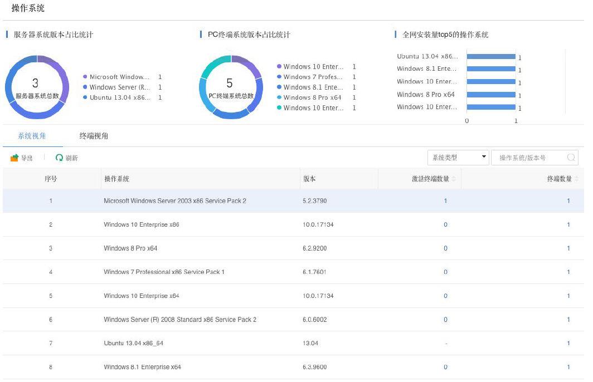Screen dimensions: 593x382
Task: Open 激活终端数量 link for Windows Server 2003 row
Action: point(445,201)
